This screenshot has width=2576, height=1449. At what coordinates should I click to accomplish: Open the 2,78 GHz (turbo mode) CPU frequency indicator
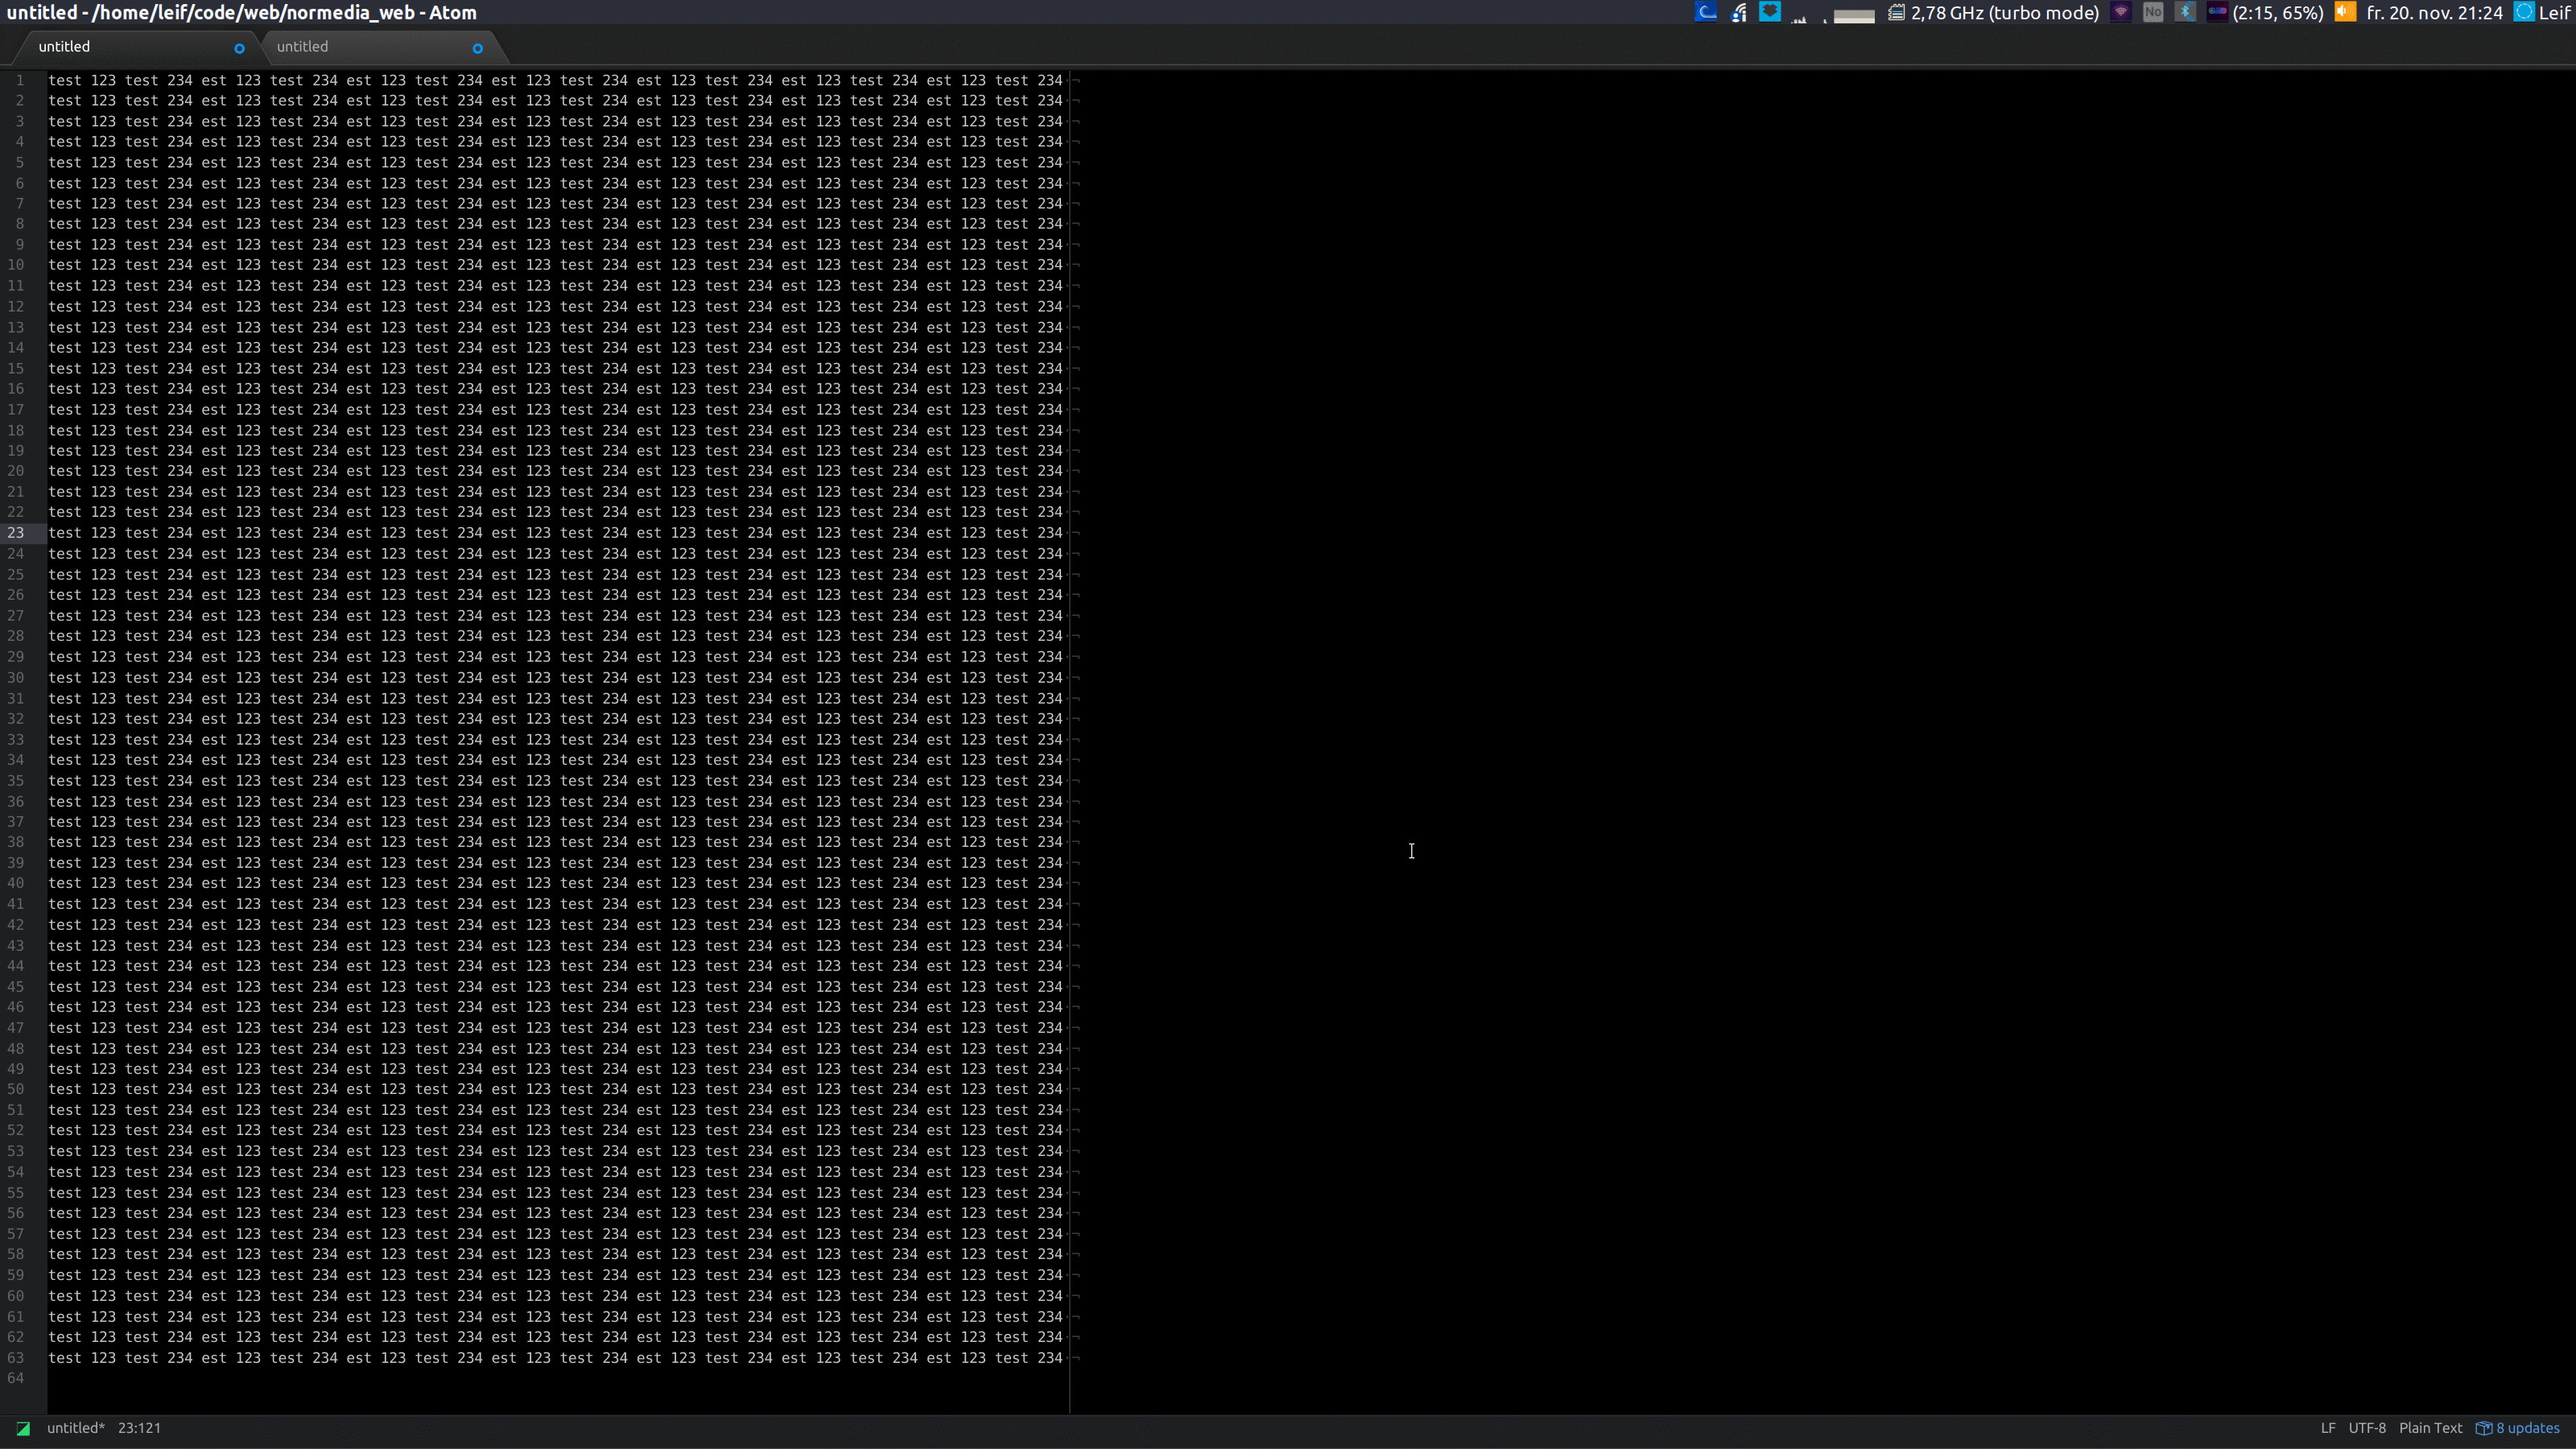2004,12
